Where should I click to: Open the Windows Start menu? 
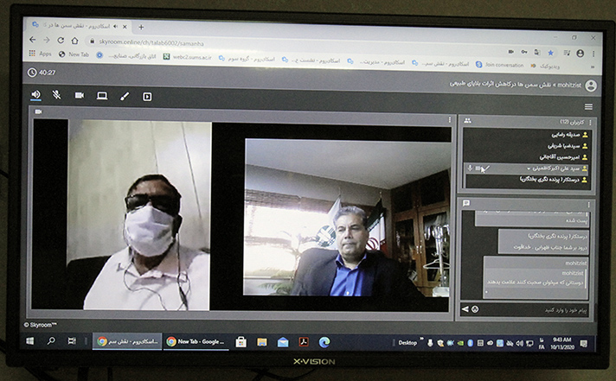click(x=30, y=341)
